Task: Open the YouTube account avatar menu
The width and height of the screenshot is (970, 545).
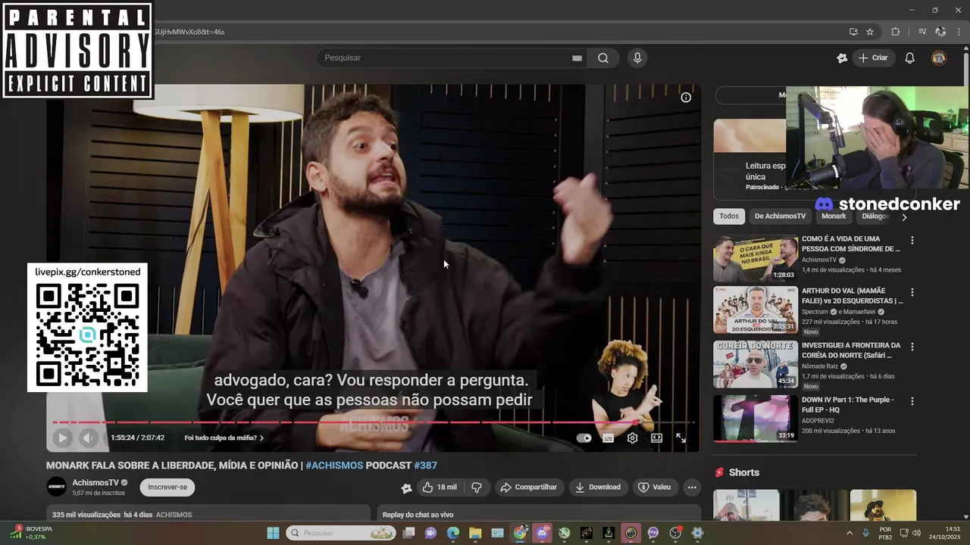Action: tap(939, 58)
